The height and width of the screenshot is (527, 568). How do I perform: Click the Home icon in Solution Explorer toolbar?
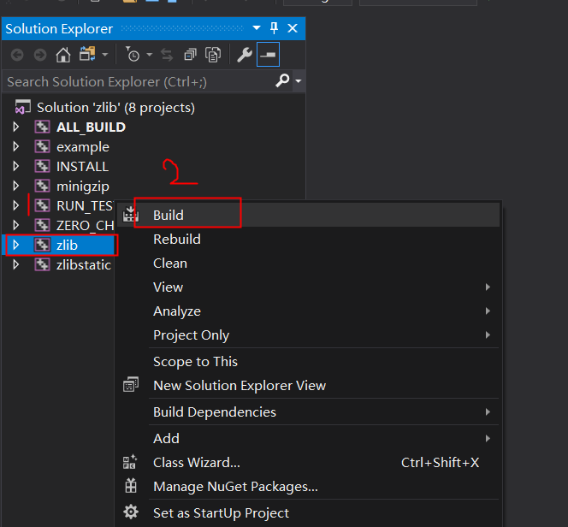(63, 55)
